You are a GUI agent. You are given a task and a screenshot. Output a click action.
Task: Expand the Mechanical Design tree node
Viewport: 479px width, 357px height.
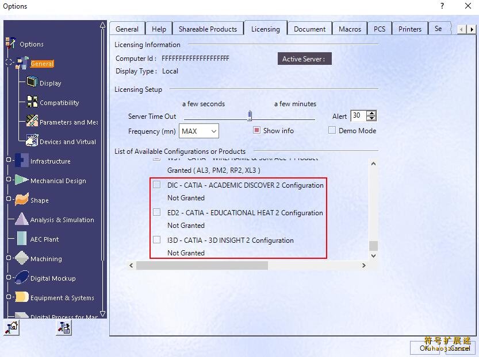(x=9, y=179)
